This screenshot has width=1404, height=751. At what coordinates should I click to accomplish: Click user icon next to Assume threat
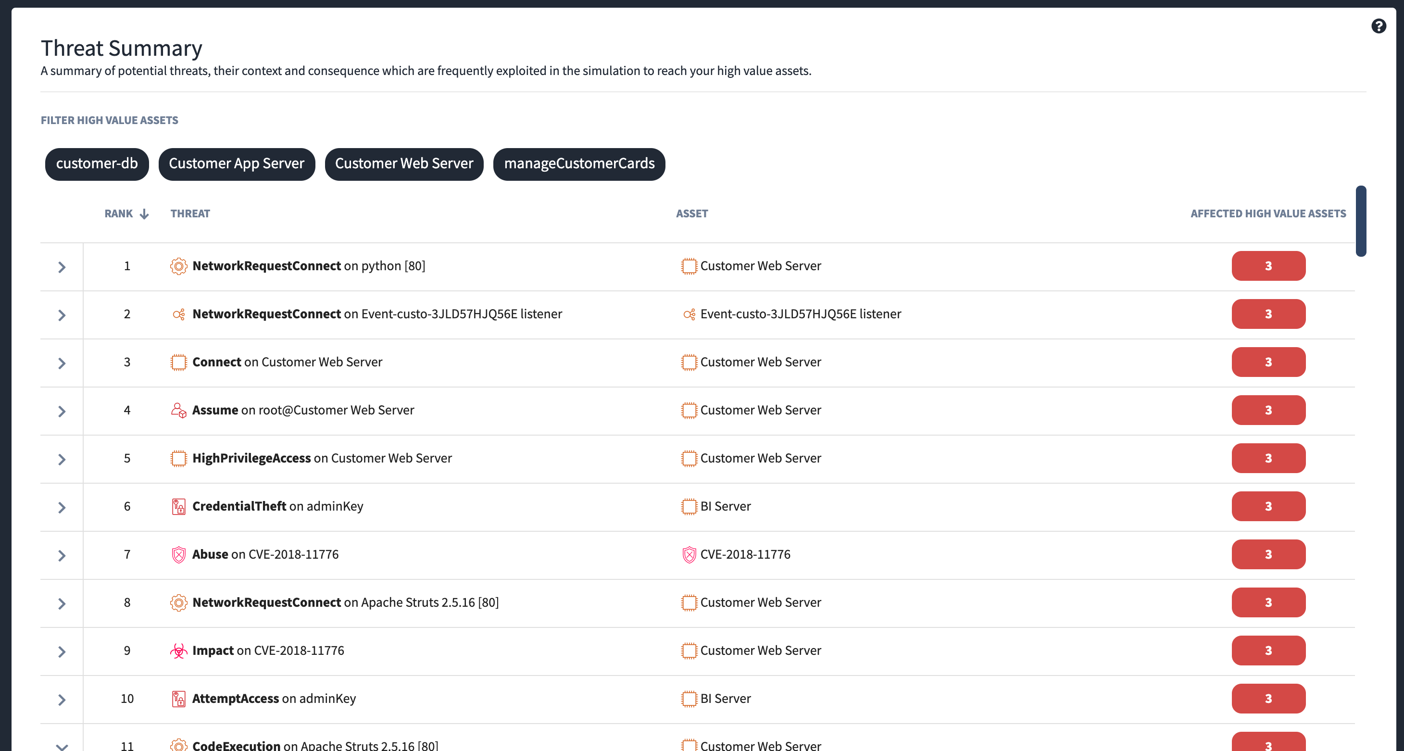[x=178, y=411]
